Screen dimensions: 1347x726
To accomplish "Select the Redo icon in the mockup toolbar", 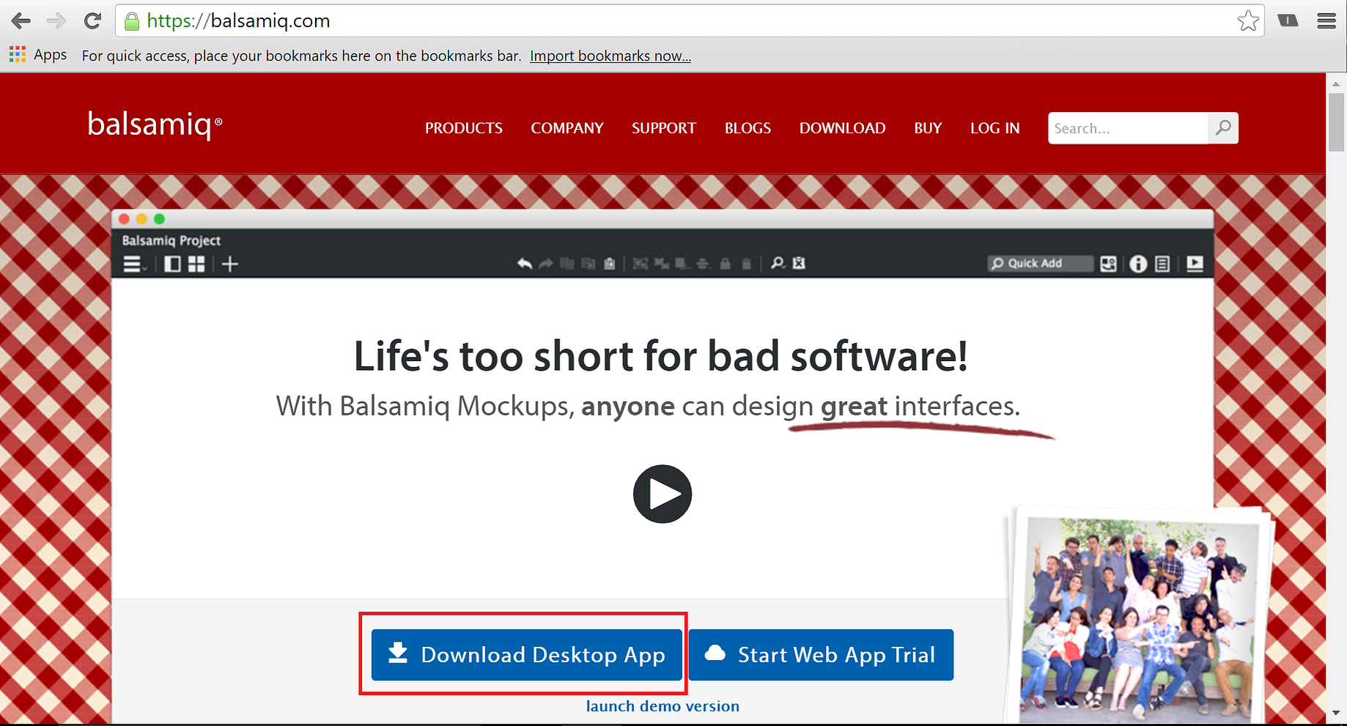I will [546, 264].
